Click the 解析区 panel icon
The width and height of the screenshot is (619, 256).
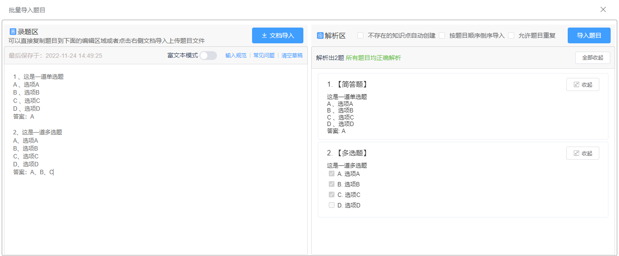pos(320,35)
